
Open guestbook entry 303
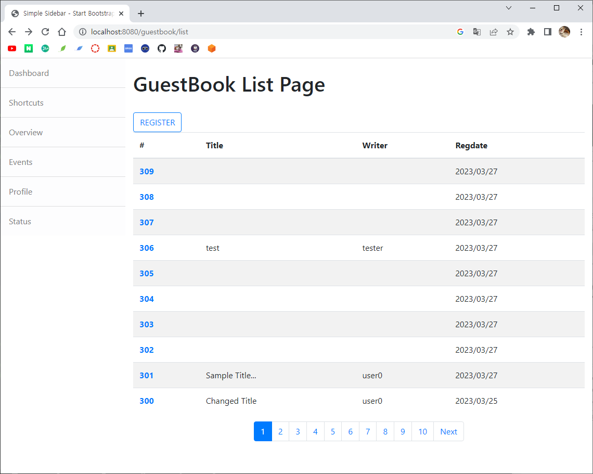[147, 325]
